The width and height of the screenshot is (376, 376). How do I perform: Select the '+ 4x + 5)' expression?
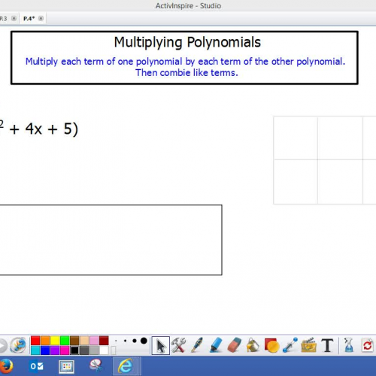click(44, 129)
